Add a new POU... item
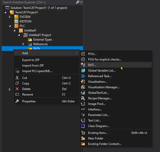Screen dimensions: 160x152 (116, 54)
